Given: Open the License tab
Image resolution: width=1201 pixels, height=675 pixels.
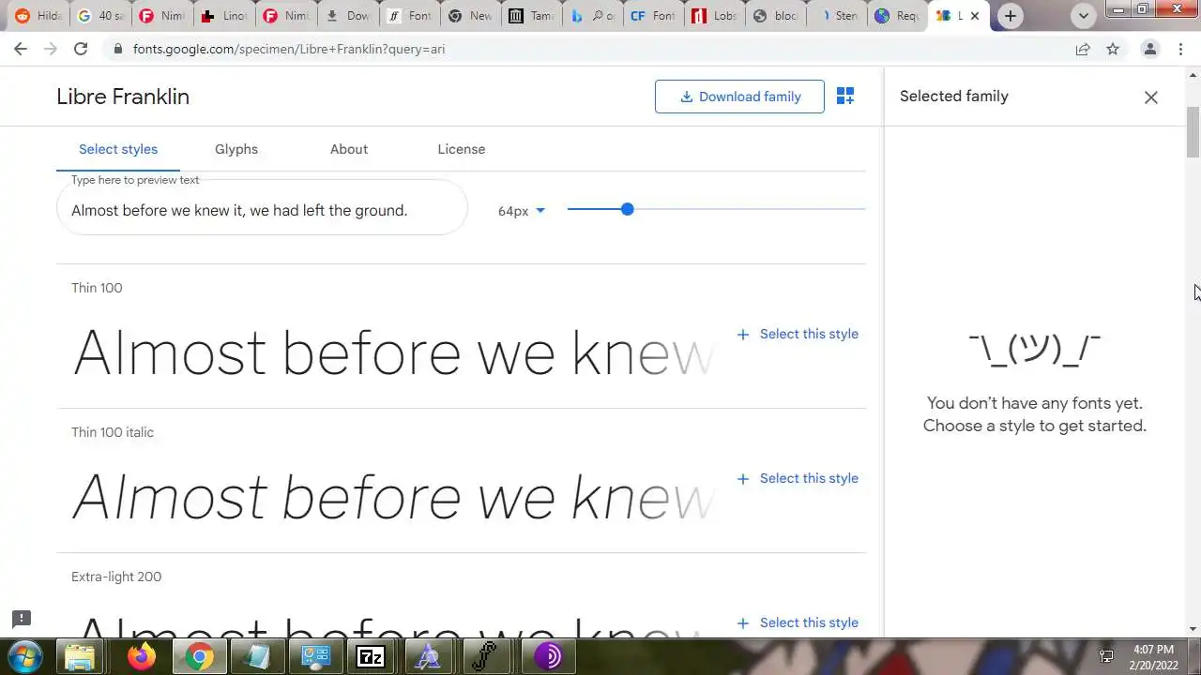Looking at the screenshot, I should click(x=462, y=149).
